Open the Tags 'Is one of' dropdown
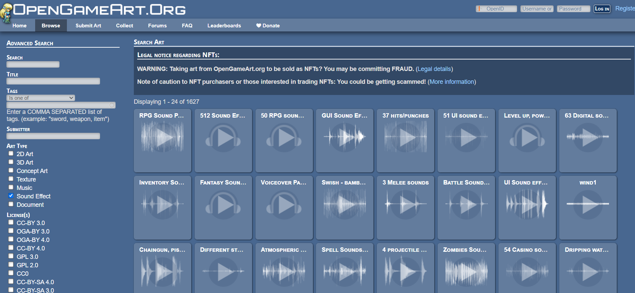 (41, 98)
